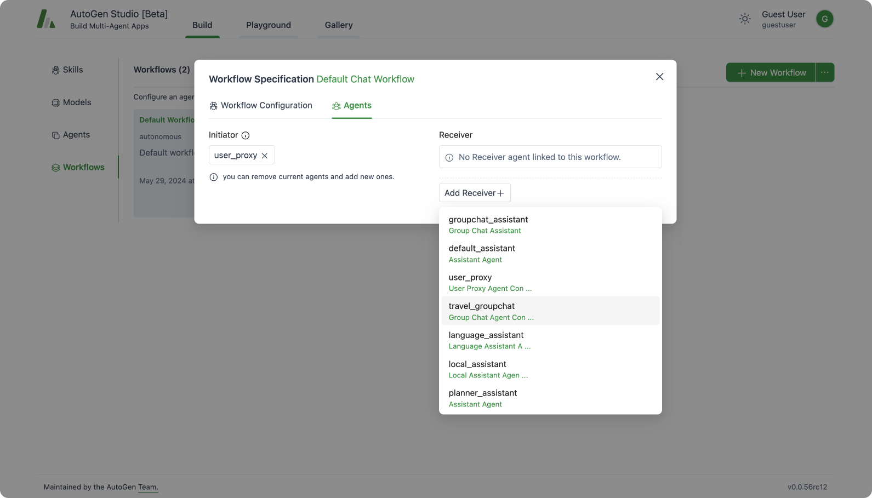Image resolution: width=872 pixels, height=498 pixels.
Task: Click the Default Chat Workflow title text
Action: (365, 79)
